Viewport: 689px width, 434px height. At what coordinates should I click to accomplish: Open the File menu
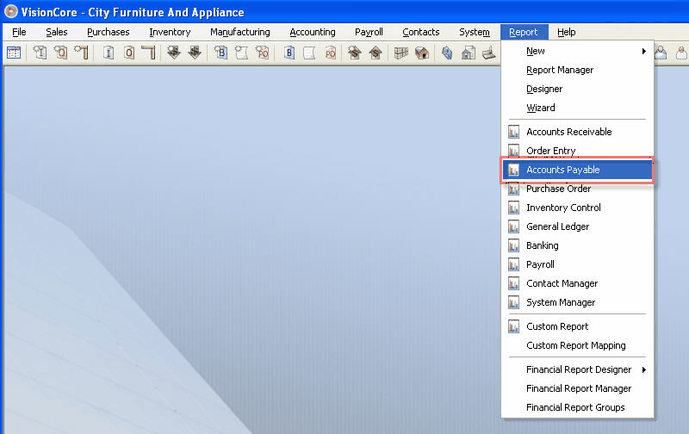tap(19, 32)
